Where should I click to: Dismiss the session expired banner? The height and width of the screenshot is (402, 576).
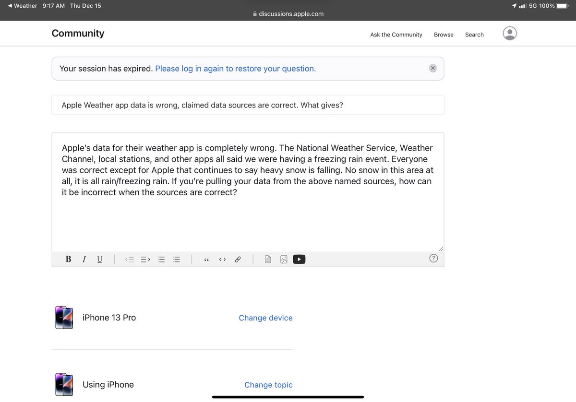coord(432,68)
